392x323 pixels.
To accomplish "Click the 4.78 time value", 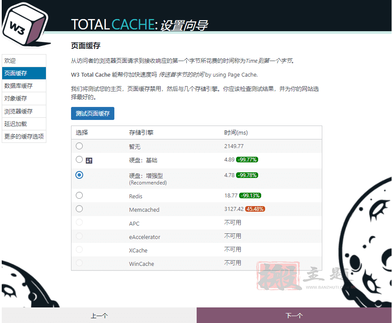I will click(229, 175).
